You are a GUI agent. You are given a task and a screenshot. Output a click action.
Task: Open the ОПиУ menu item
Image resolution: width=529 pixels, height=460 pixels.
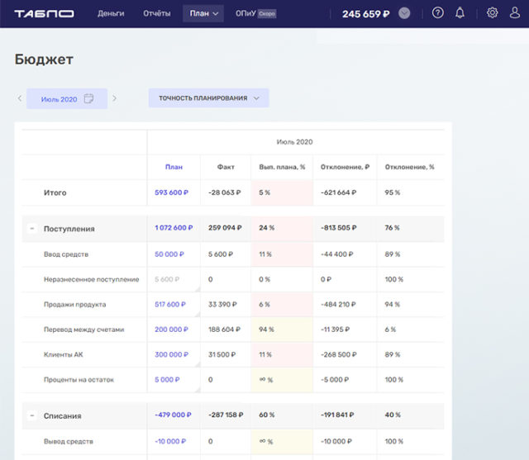[245, 13]
